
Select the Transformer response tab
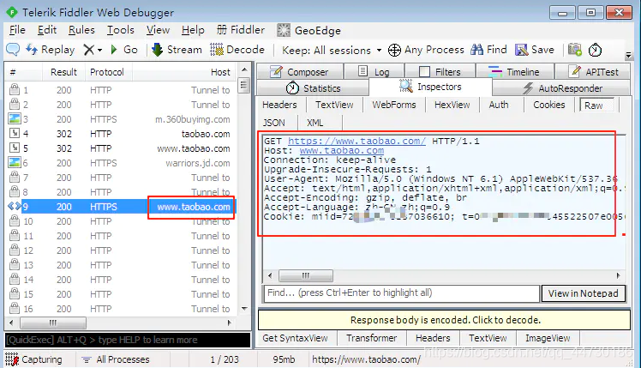point(372,338)
